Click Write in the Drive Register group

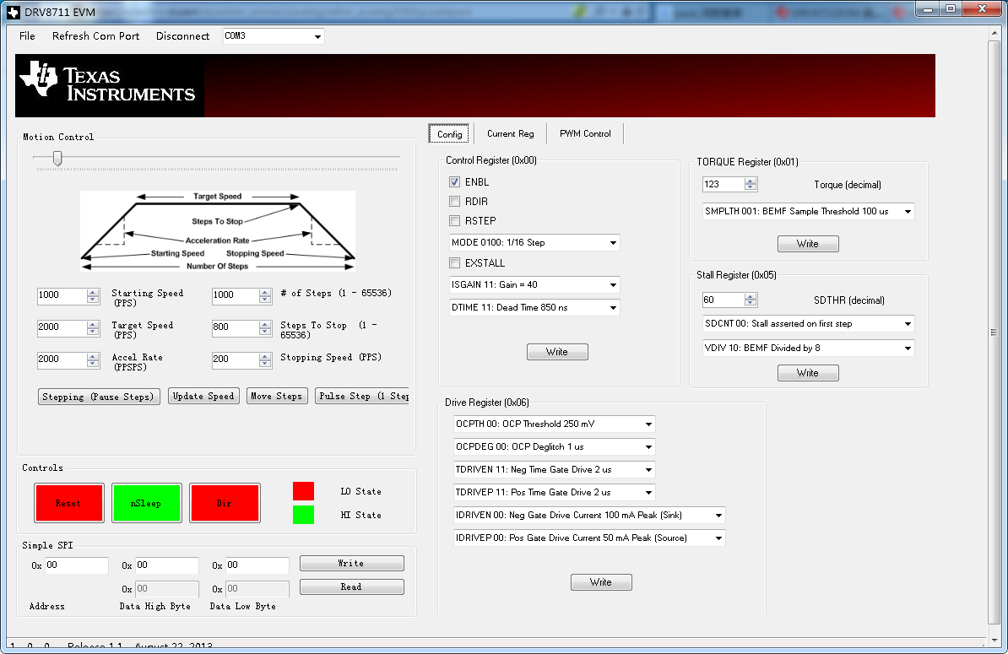click(x=600, y=582)
